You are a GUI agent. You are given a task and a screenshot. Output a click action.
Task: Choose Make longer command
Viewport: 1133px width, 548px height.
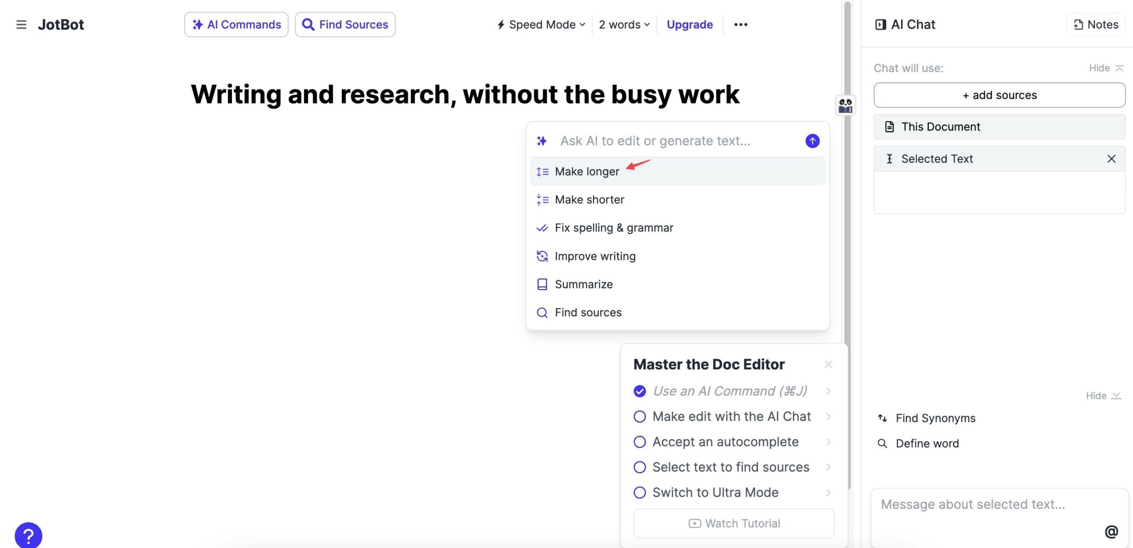(x=678, y=171)
